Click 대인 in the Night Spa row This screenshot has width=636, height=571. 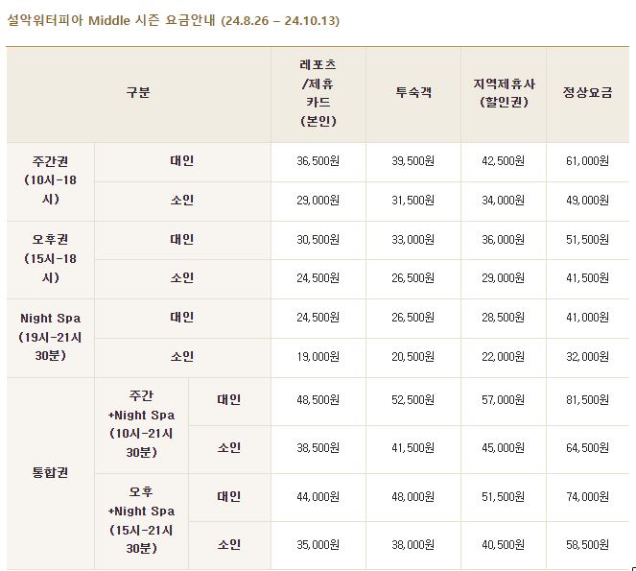click(x=182, y=318)
